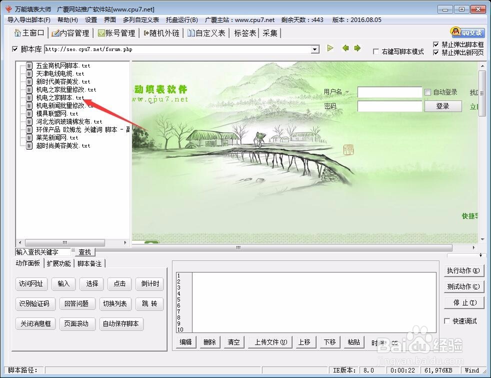491x378 pixels.
Task: Open 多列自定义表 menu
Action: [141, 19]
